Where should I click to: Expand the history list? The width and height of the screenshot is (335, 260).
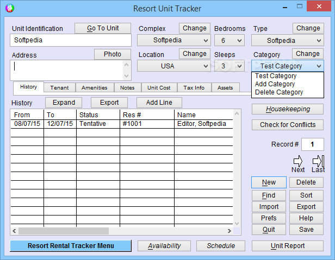(x=64, y=103)
